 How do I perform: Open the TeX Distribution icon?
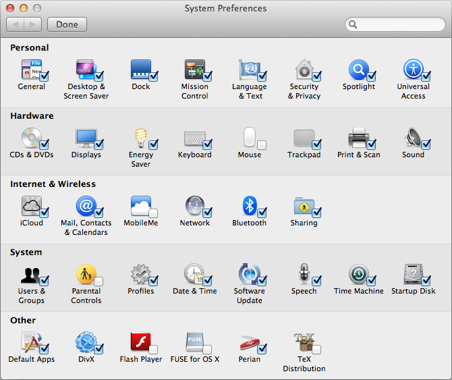[x=304, y=342]
